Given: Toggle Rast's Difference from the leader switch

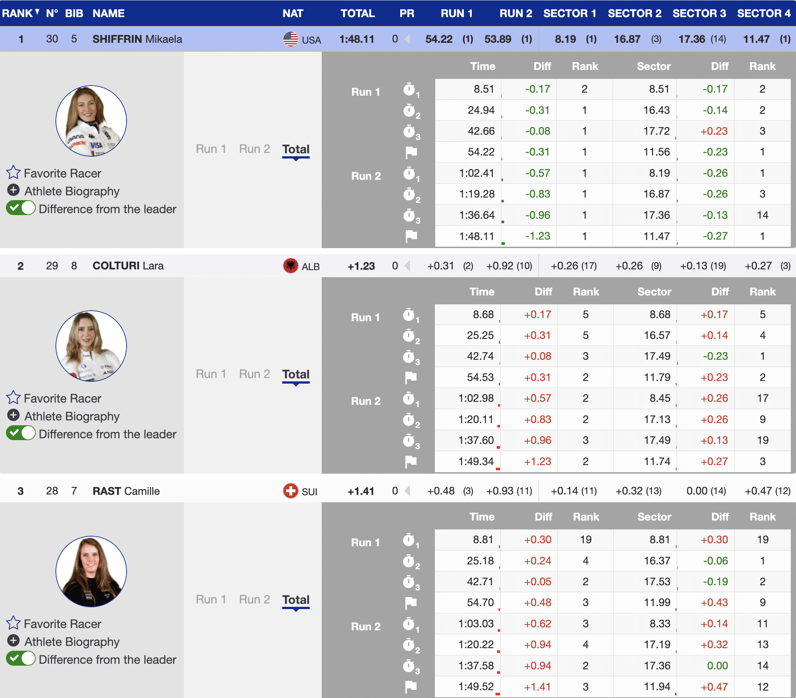Looking at the screenshot, I should pos(21,659).
